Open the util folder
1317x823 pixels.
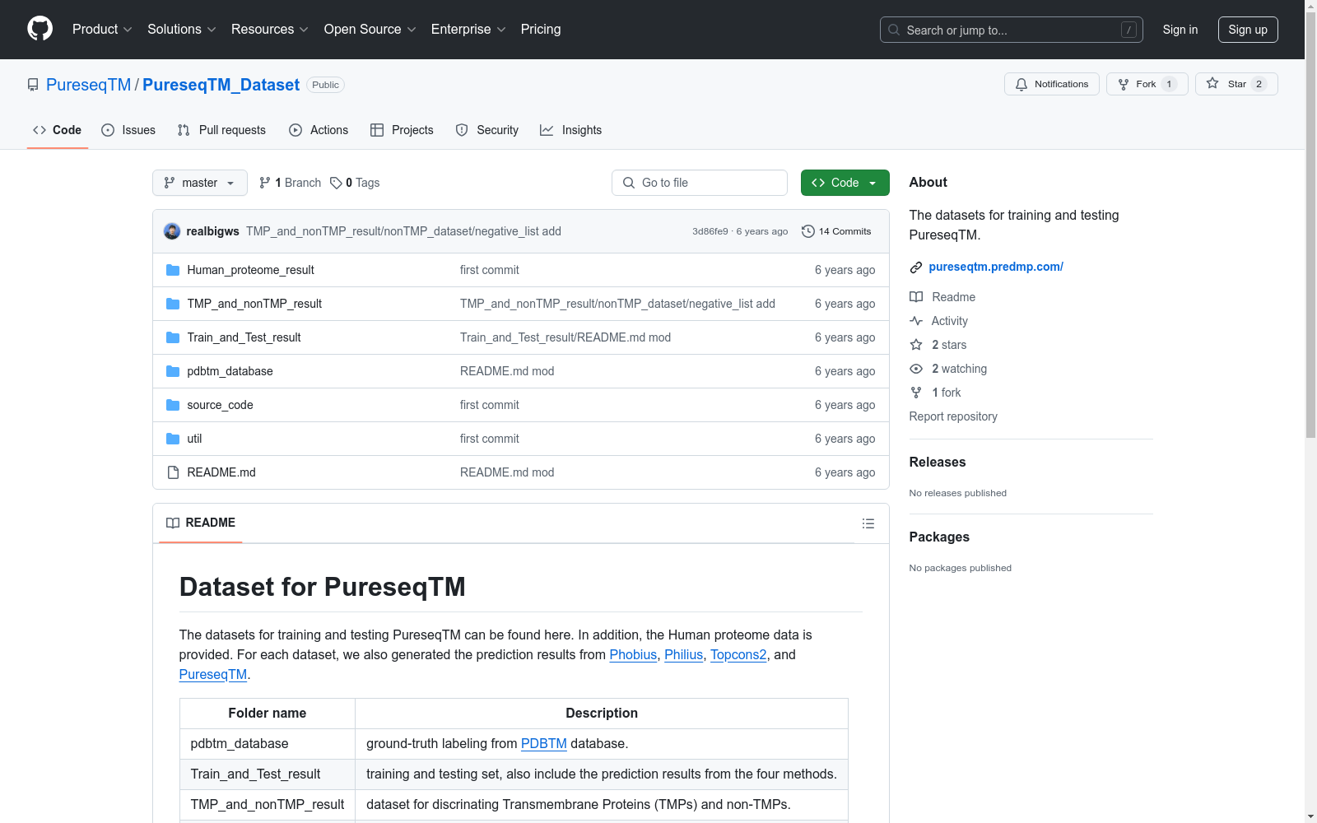194,439
